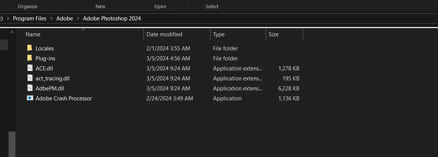
Task: Click the Organize ribbon group label
Action: [x=28, y=6]
